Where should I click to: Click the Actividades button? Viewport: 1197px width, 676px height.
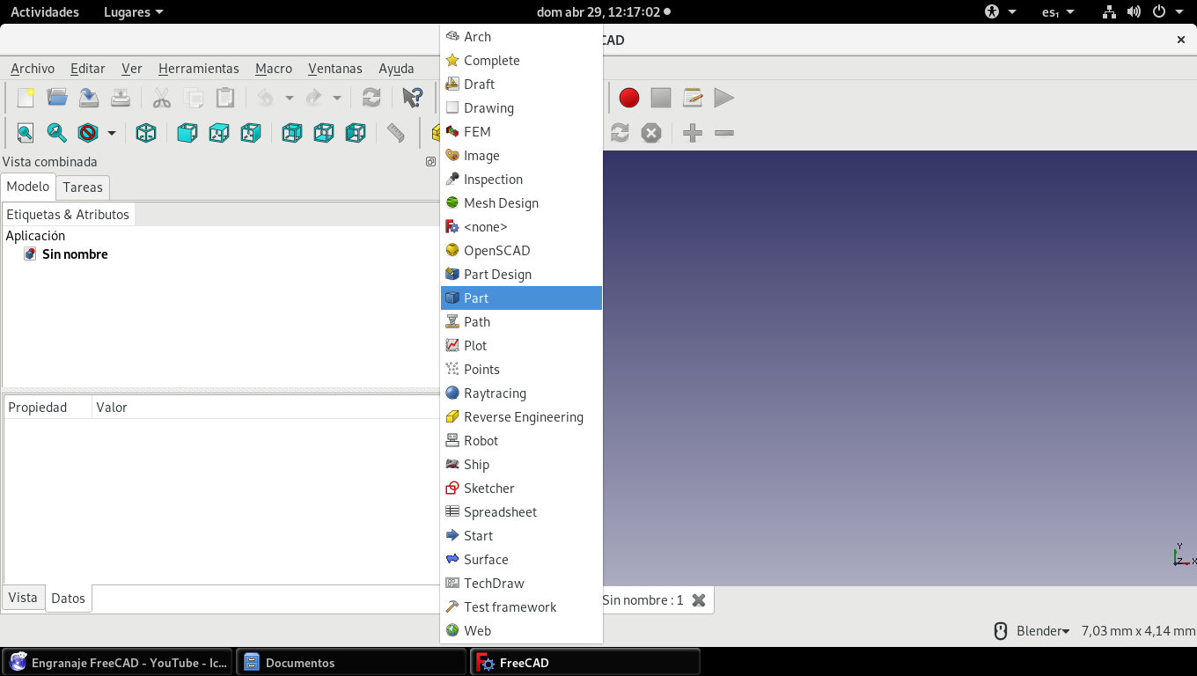pyautogui.click(x=45, y=11)
